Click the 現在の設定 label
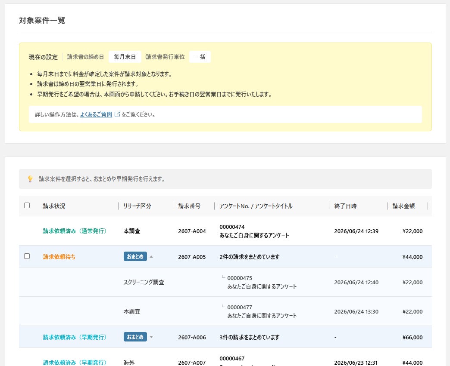The height and width of the screenshot is (366, 450). click(x=44, y=57)
